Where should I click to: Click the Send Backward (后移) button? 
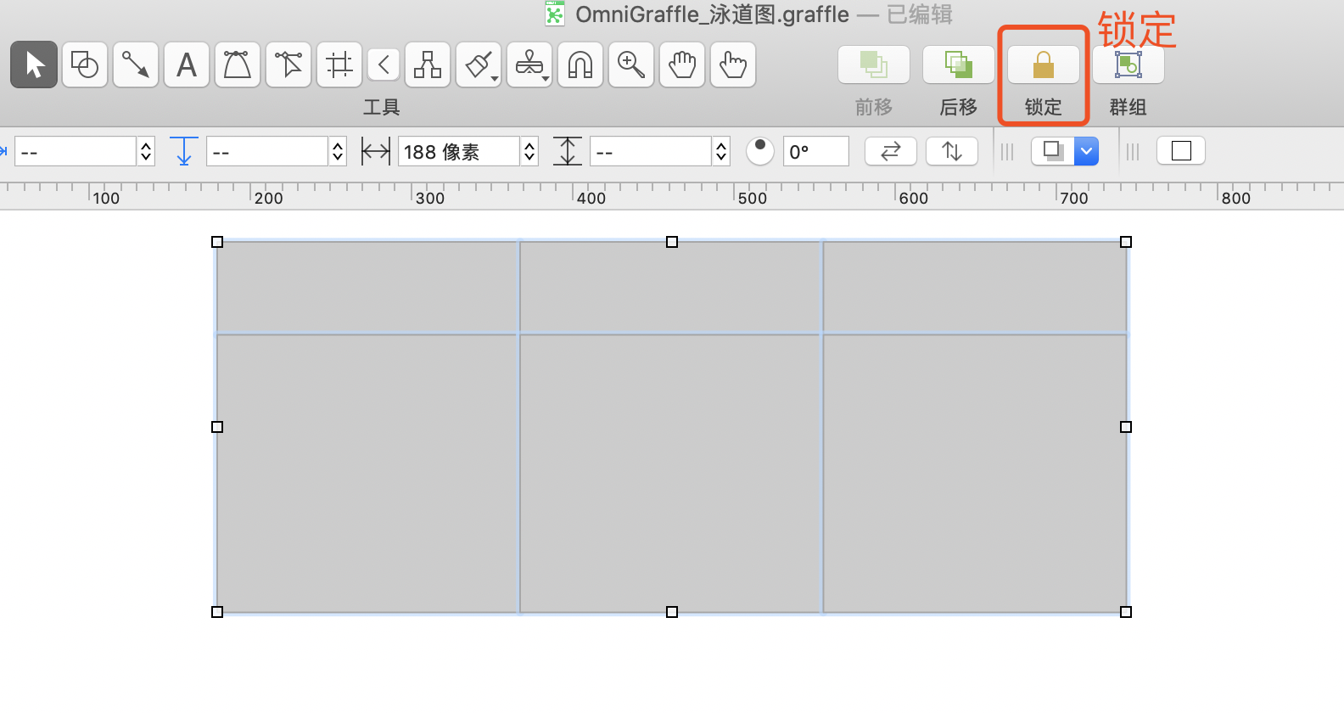tap(958, 65)
